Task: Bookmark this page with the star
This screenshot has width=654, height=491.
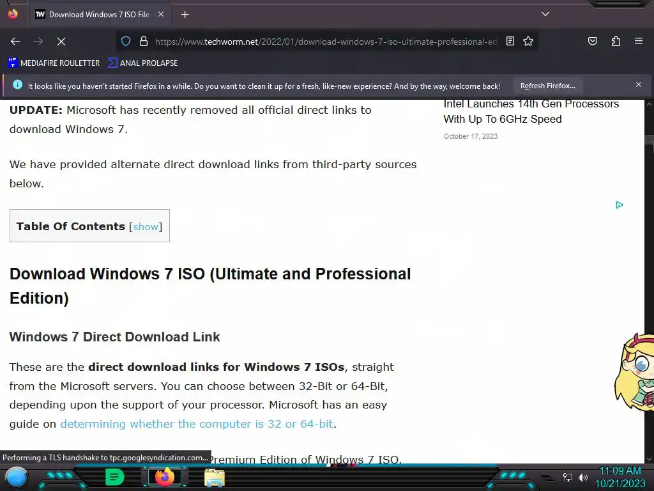Action: click(x=528, y=41)
